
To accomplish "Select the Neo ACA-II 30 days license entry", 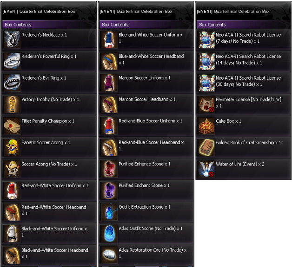I will (244, 83).
